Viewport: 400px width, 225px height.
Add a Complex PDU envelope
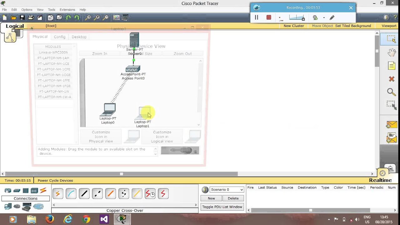pos(391,138)
